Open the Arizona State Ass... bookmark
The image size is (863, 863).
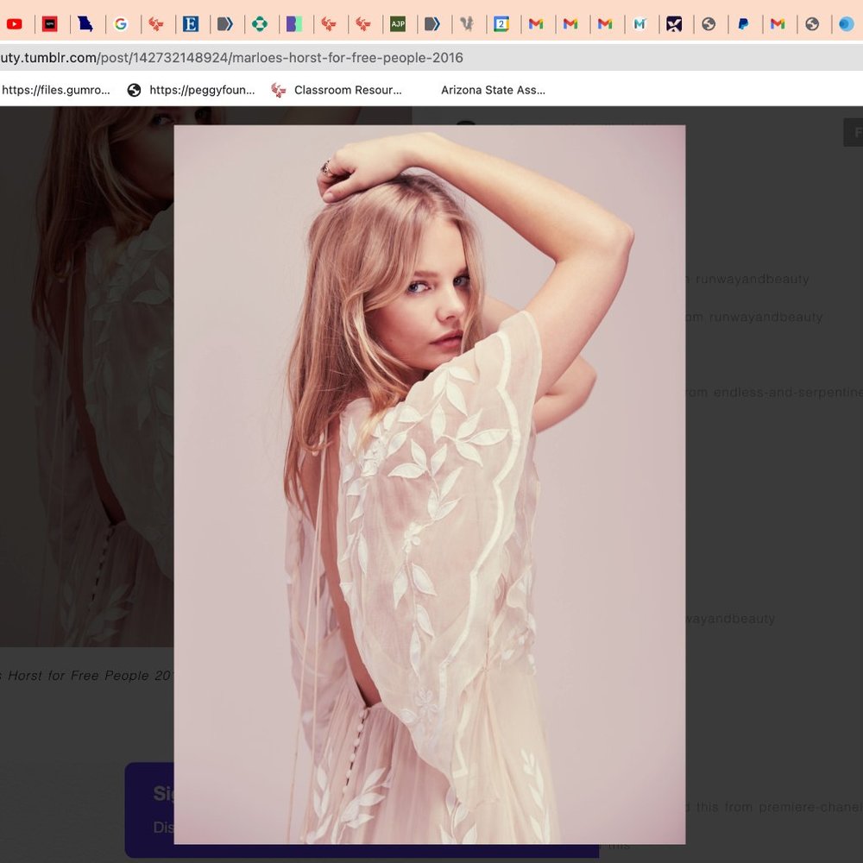click(x=493, y=90)
